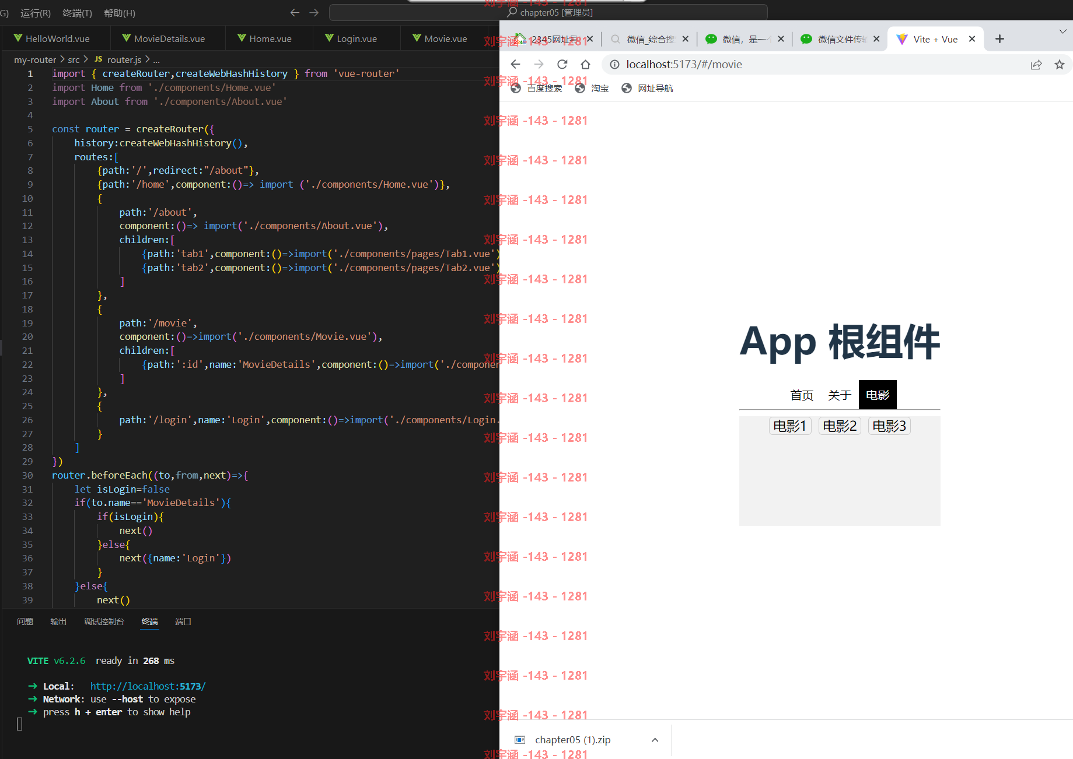The width and height of the screenshot is (1073, 759).
Task: Close the 微信文件传 browser tab
Action: (876, 39)
